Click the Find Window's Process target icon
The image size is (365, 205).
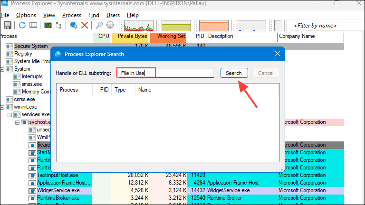click(x=110, y=25)
